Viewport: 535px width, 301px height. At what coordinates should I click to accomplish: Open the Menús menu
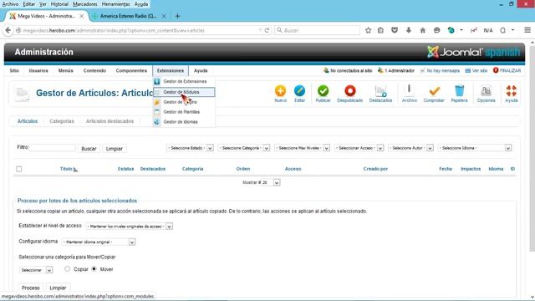click(x=65, y=70)
